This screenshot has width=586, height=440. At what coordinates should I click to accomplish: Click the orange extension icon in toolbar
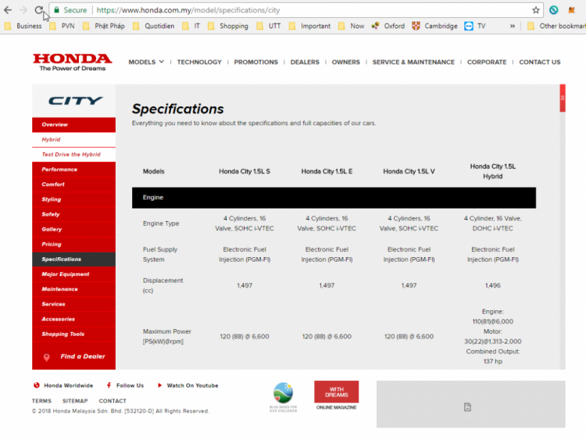click(x=571, y=10)
